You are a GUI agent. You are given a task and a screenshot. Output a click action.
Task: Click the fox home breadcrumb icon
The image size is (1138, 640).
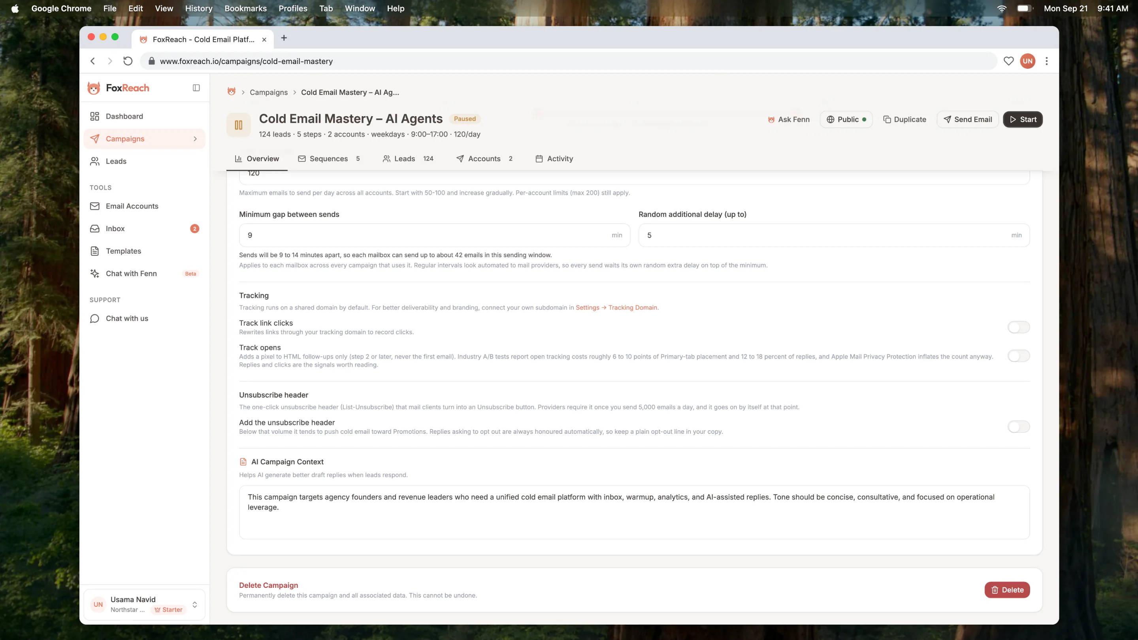point(232,92)
